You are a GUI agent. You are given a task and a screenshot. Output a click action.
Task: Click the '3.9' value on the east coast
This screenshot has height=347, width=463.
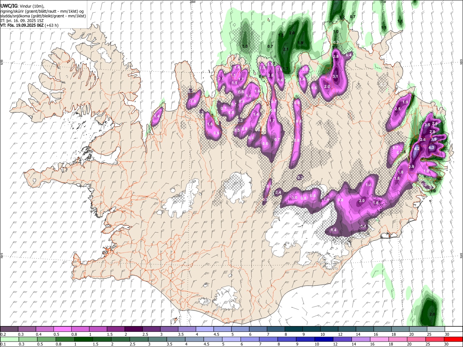point(434,139)
